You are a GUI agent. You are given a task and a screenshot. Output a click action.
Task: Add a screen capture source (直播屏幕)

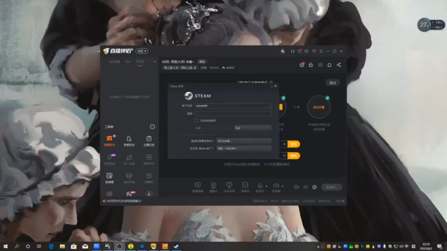tap(198, 187)
